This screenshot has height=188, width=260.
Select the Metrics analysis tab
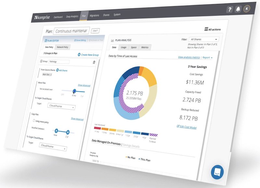(x=145, y=47)
